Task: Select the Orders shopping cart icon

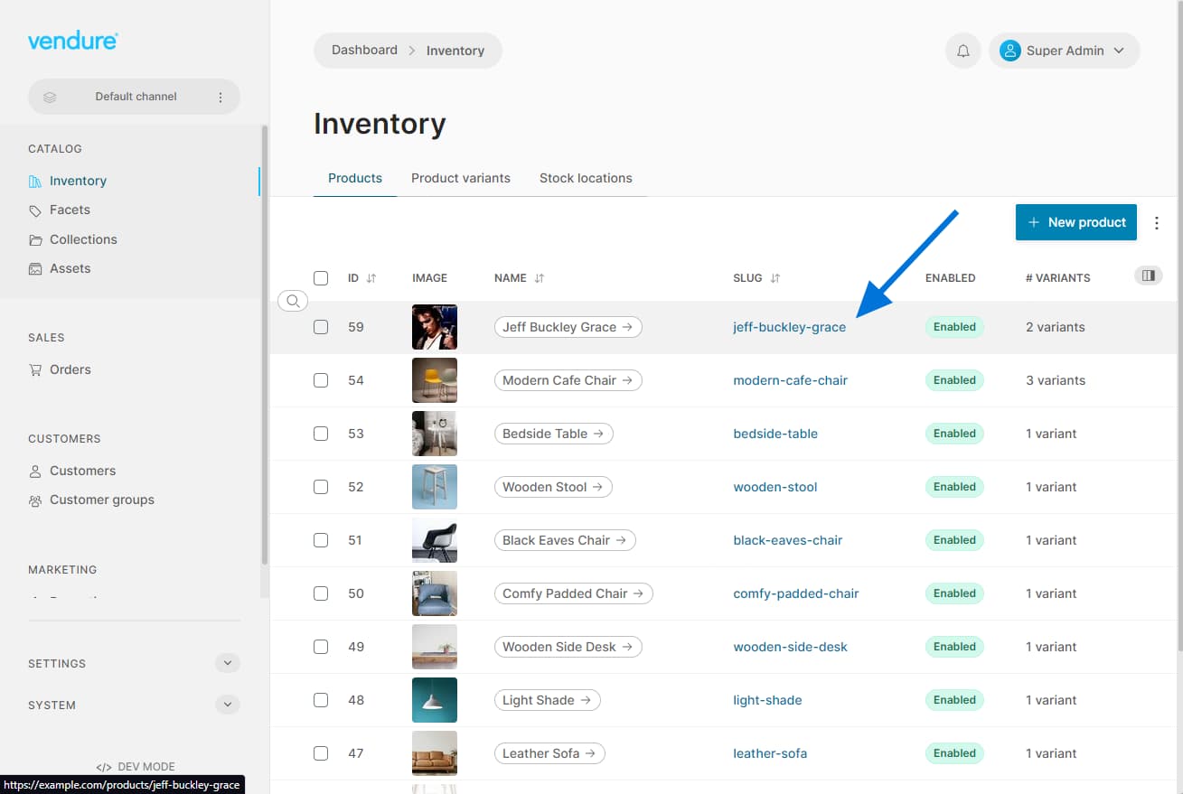Action: [34, 369]
